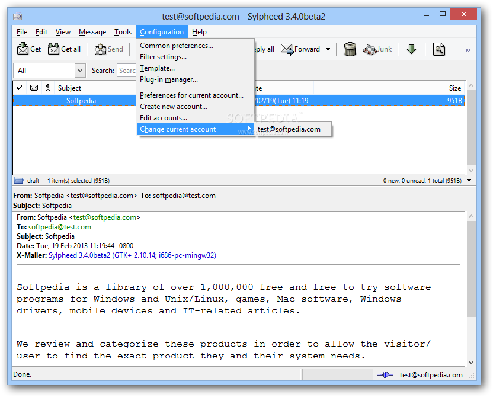Screen dimensions: 493x397
Task: Choose Create new account...
Action: coord(196,107)
